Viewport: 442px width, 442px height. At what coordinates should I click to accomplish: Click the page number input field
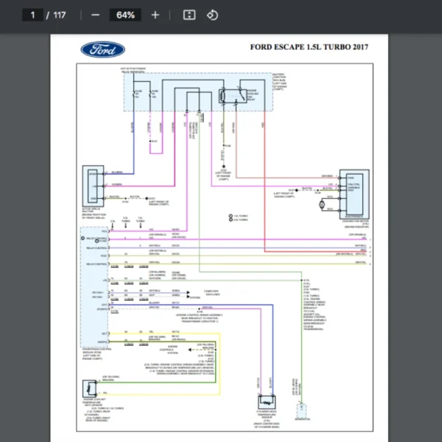[32, 15]
